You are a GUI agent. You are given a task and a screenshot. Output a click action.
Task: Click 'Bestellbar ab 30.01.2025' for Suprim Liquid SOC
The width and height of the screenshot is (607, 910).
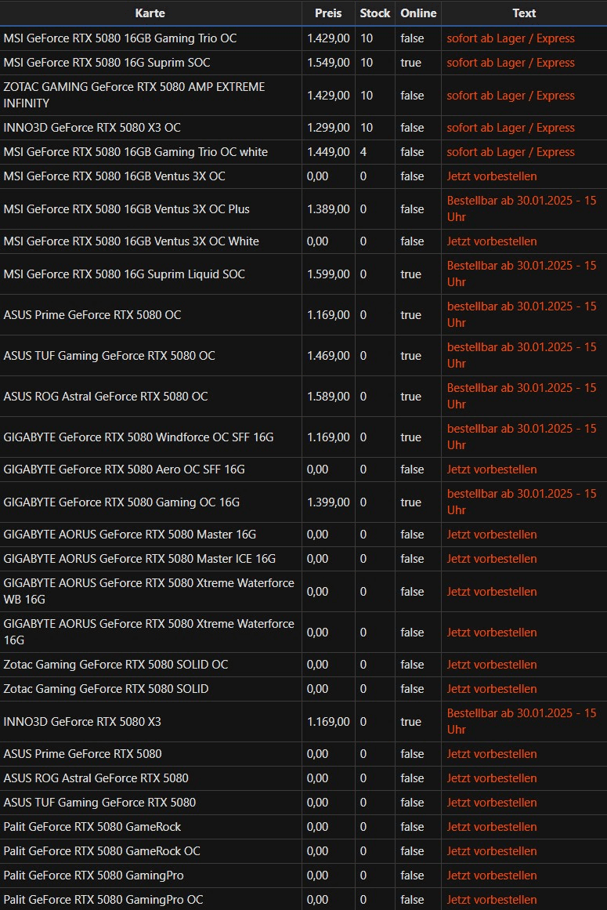pos(521,274)
